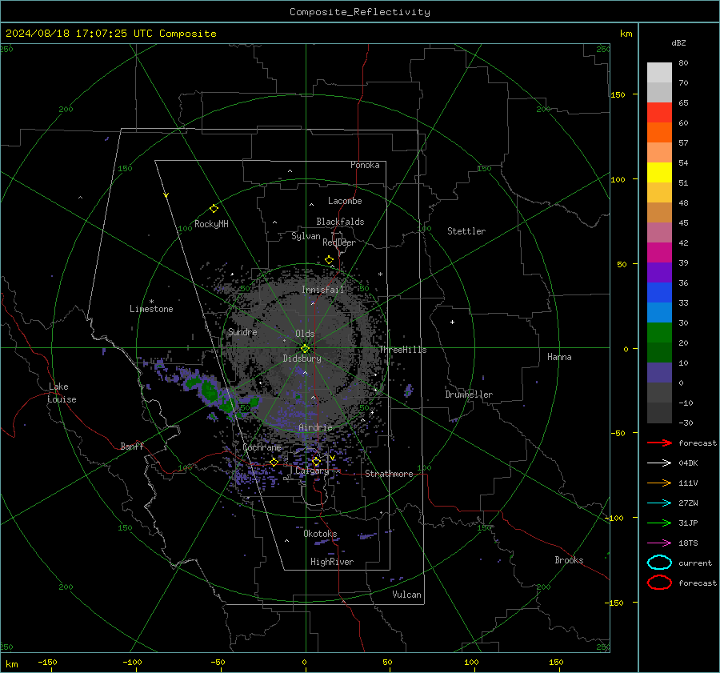Click the magenta 18TS arrow icon

659,543
